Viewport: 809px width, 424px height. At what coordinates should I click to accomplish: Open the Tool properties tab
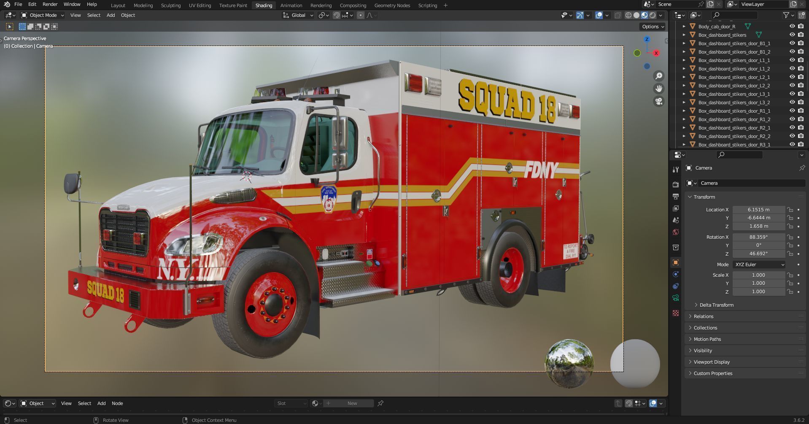tap(676, 170)
